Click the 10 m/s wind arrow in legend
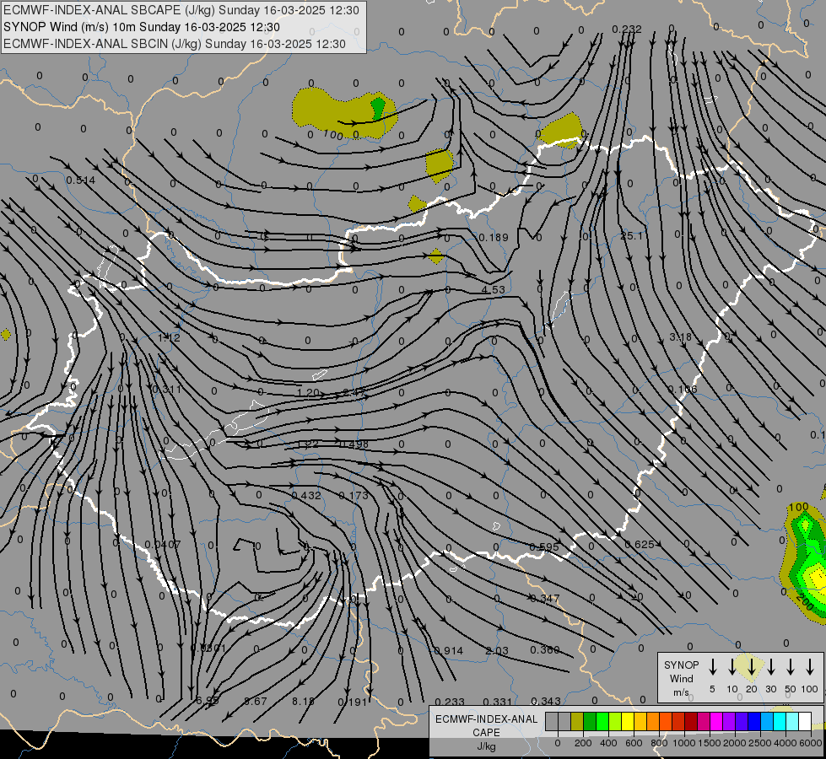 coord(732,667)
